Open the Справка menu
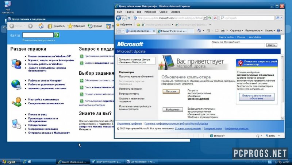This screenshot has width=292, height=165. tap(175, 12)
